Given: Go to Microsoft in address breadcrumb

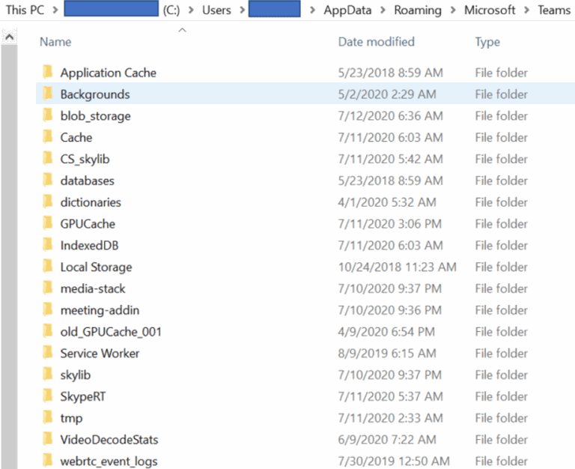Looking at the screenshot, I should pyautogui.click(x=490, y=10).
